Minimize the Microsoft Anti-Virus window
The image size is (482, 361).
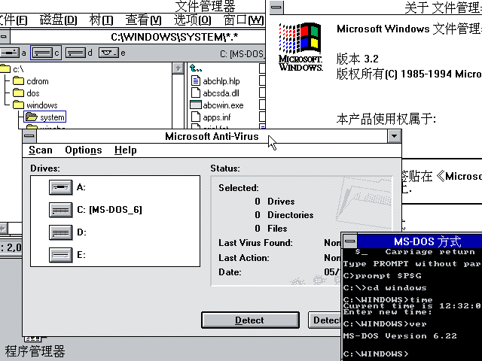tap(394, 136)
